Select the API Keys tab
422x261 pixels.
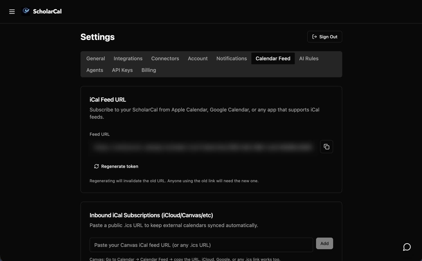tap(122, 70)
